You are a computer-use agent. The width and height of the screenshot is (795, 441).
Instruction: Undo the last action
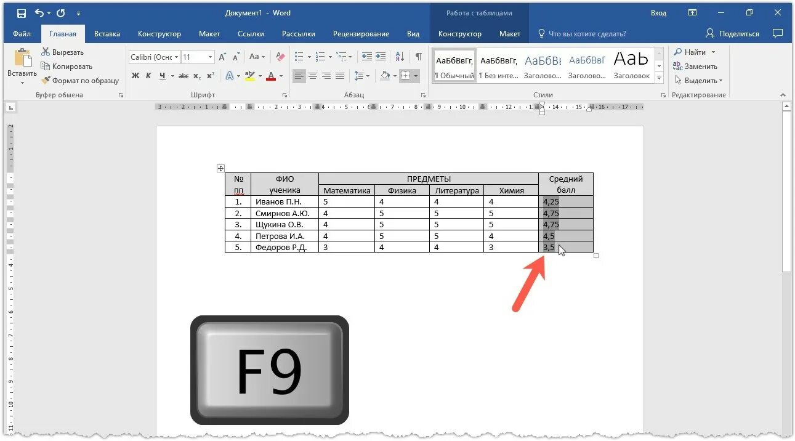click(x=39, y=13)
